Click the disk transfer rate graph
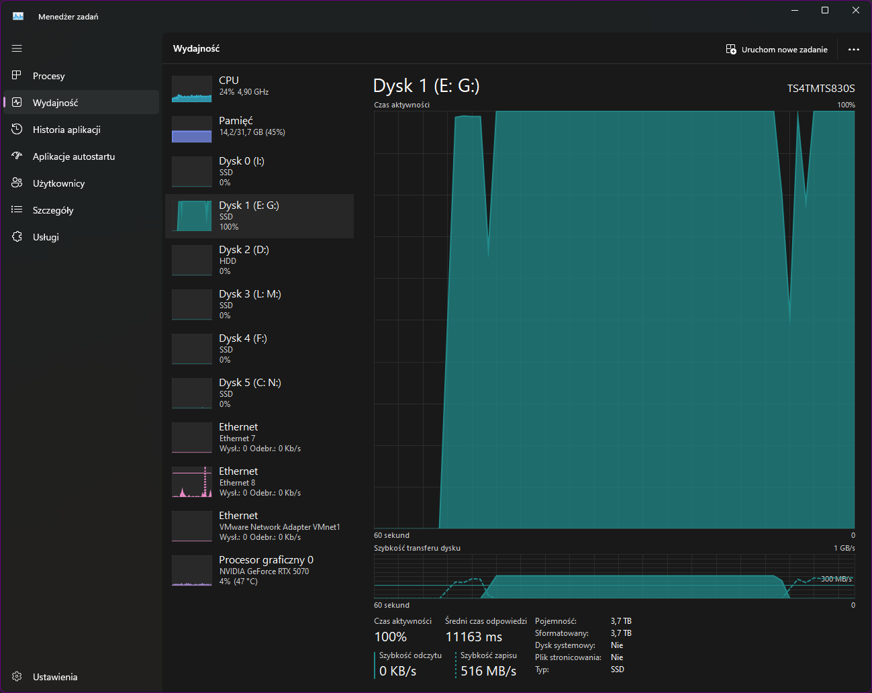 [614, 576]
